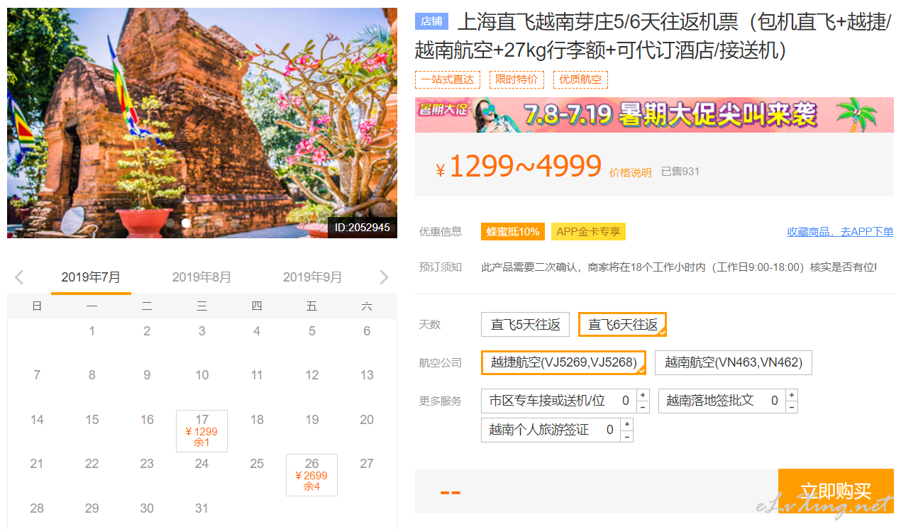Click the 限时特价 tag
Image resolution: width=901 pixels, height=529 pixels.
[x=516, y=79]
